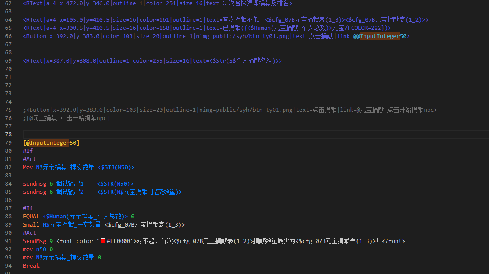
Task: Click '<$cfg_07B元宝捐献表(1_3)>' on line 64
Action: tap(304, 19)
